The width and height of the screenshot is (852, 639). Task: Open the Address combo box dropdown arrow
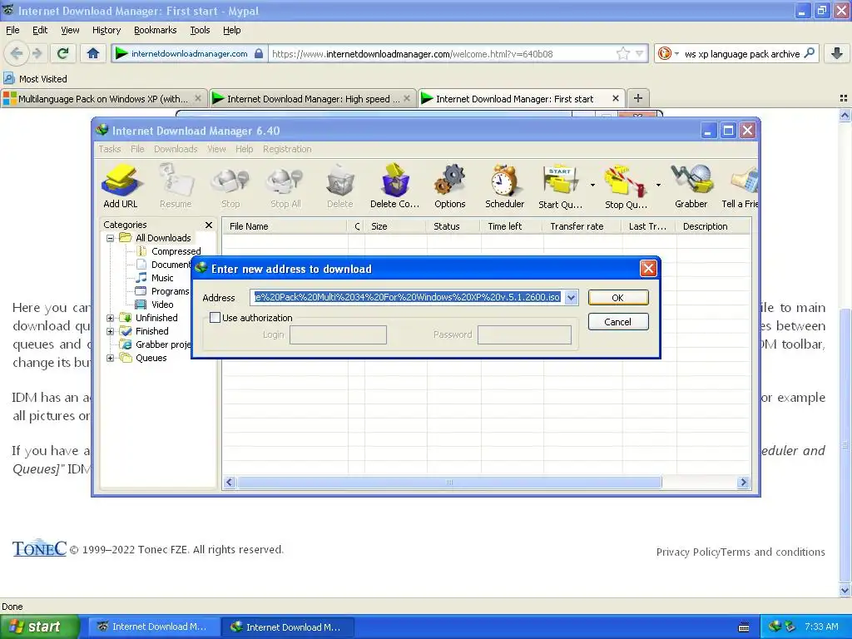[x=571, y=297]
